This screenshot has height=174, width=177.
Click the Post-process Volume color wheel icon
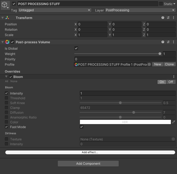pos(7,42)
